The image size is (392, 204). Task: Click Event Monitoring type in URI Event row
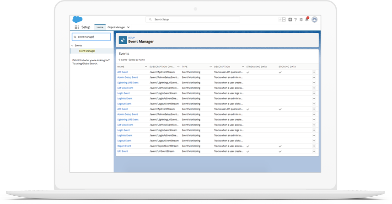tap(191, 151)
